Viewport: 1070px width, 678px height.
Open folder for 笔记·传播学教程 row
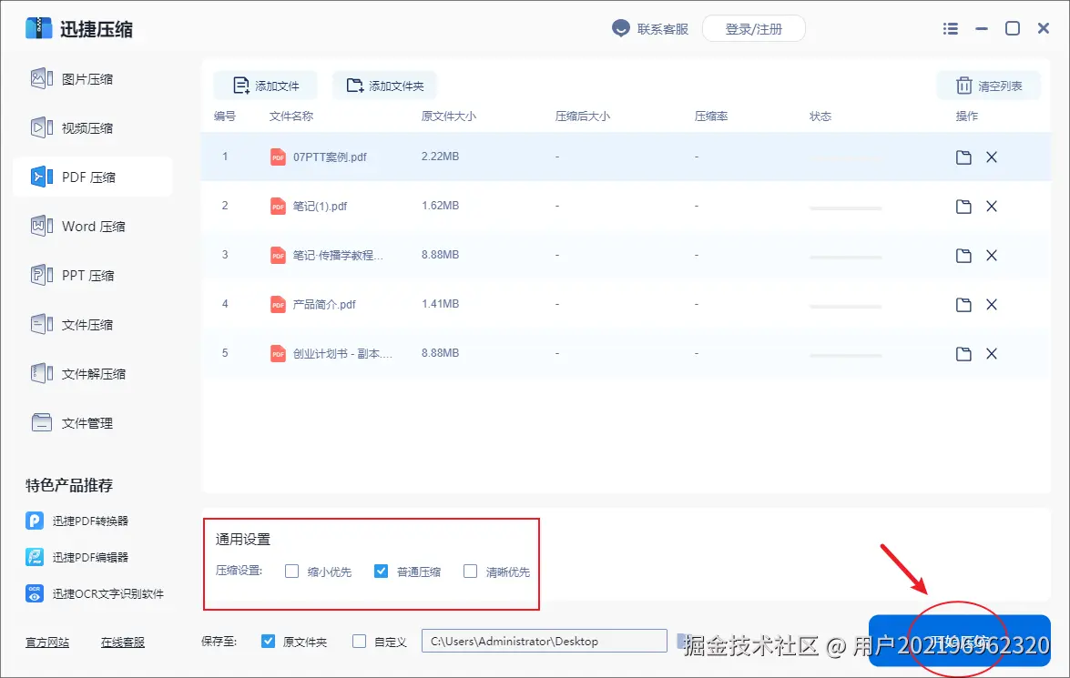pyautogui.click(x=963, y=256)
